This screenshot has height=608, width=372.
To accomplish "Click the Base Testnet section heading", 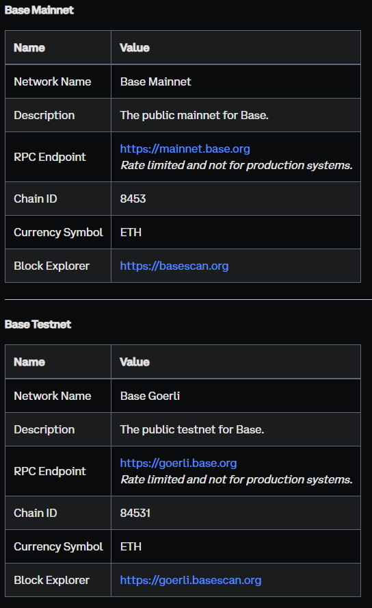I will coord(38,324).
